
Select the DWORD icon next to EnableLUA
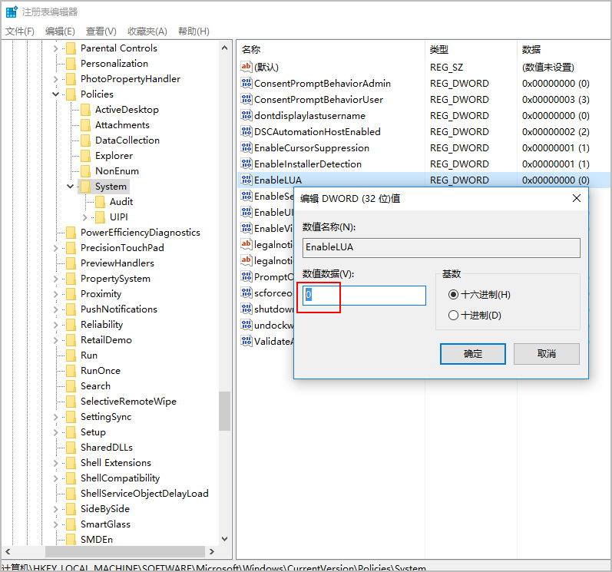point(246,180)
